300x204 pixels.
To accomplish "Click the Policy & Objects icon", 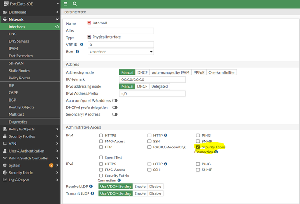I will (5, 129).
